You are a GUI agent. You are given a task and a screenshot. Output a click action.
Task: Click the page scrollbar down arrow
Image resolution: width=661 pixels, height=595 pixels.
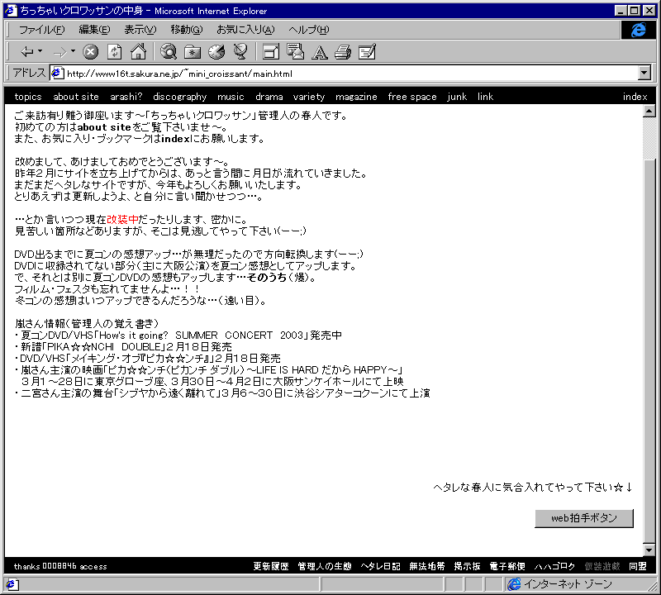point(649,550)
